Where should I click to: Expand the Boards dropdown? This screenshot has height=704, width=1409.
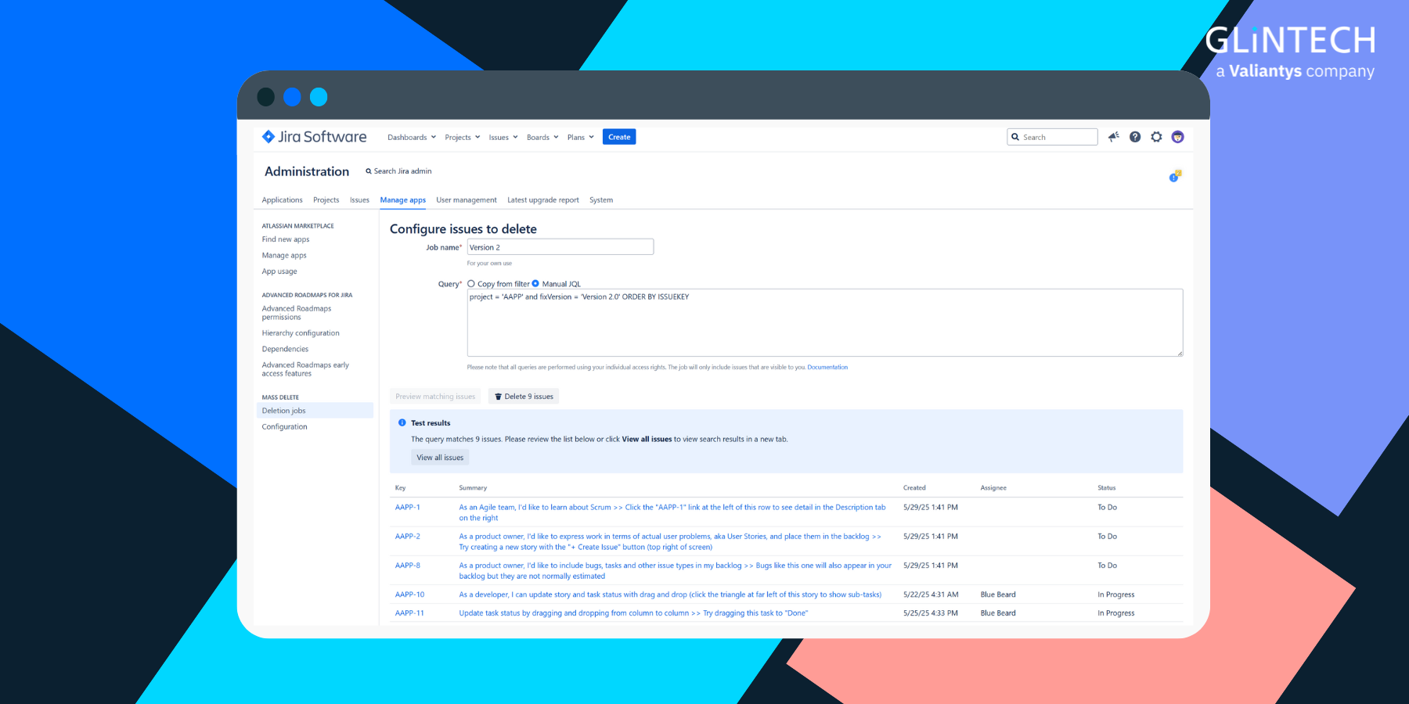(x=542, y=137)
